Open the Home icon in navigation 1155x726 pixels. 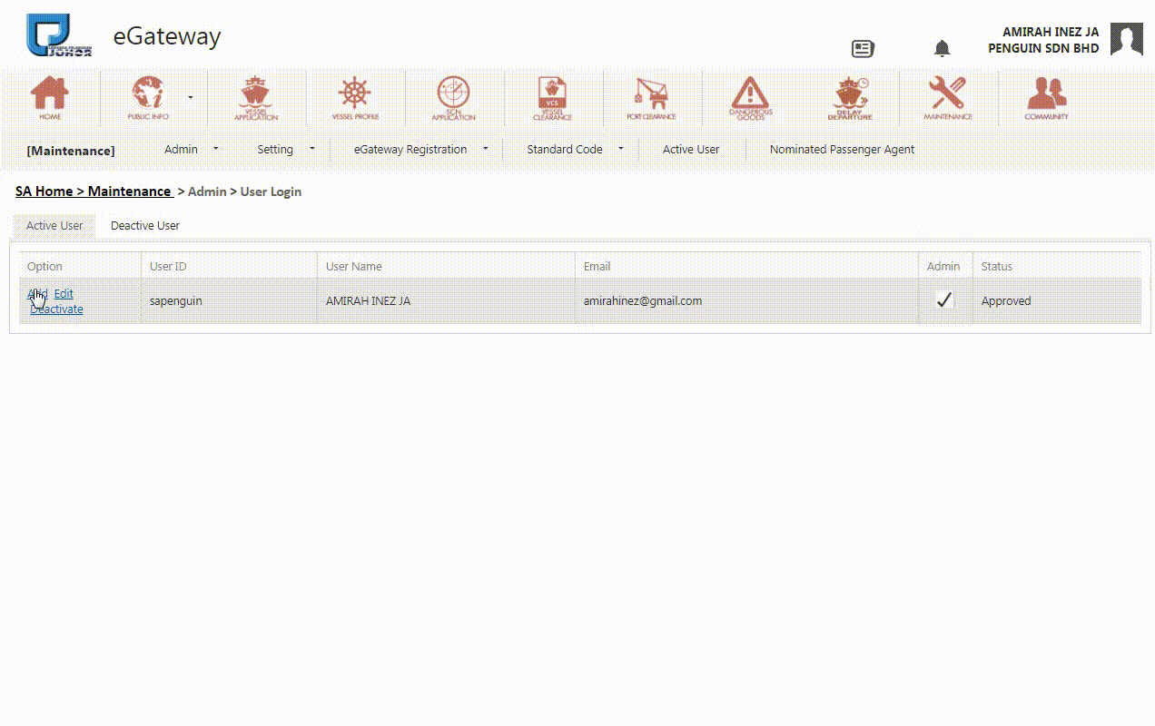click(50, 97)
